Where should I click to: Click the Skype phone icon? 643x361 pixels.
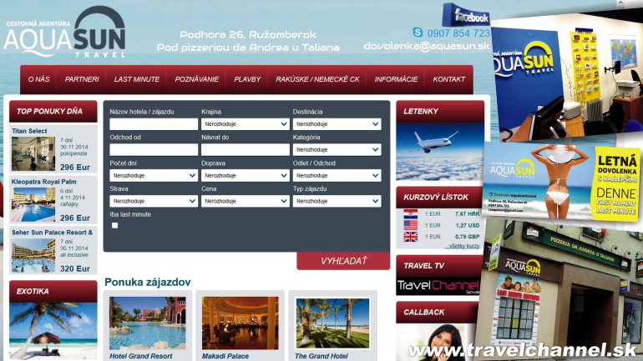coord(418,33)
